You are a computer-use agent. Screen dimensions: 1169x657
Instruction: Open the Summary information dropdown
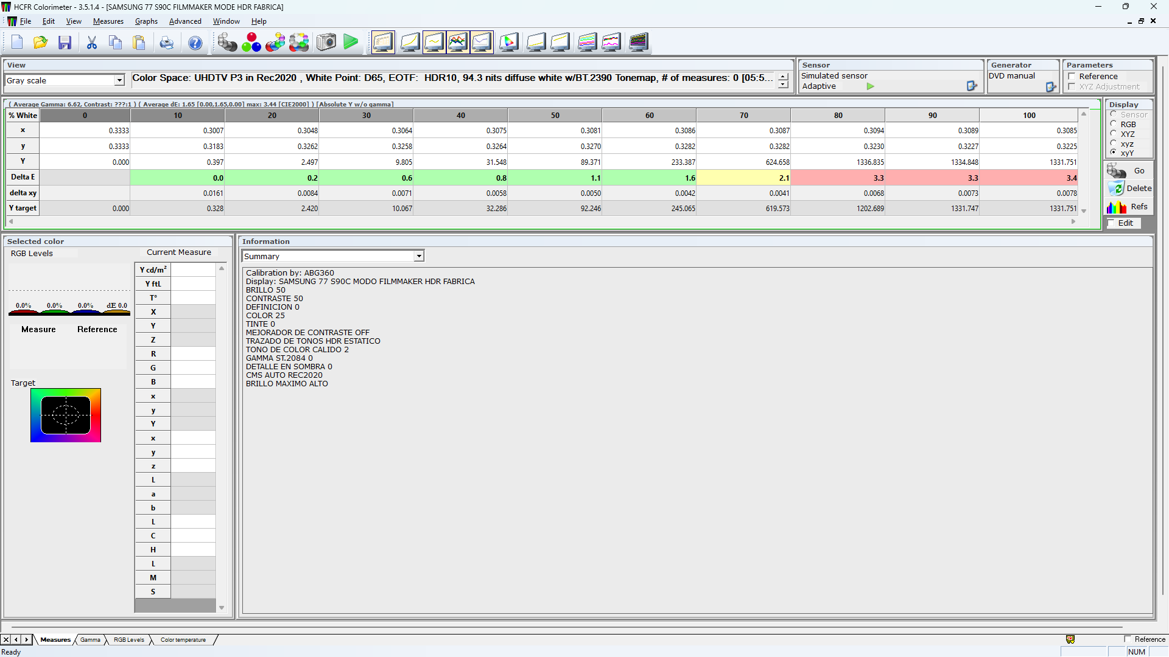419,257
